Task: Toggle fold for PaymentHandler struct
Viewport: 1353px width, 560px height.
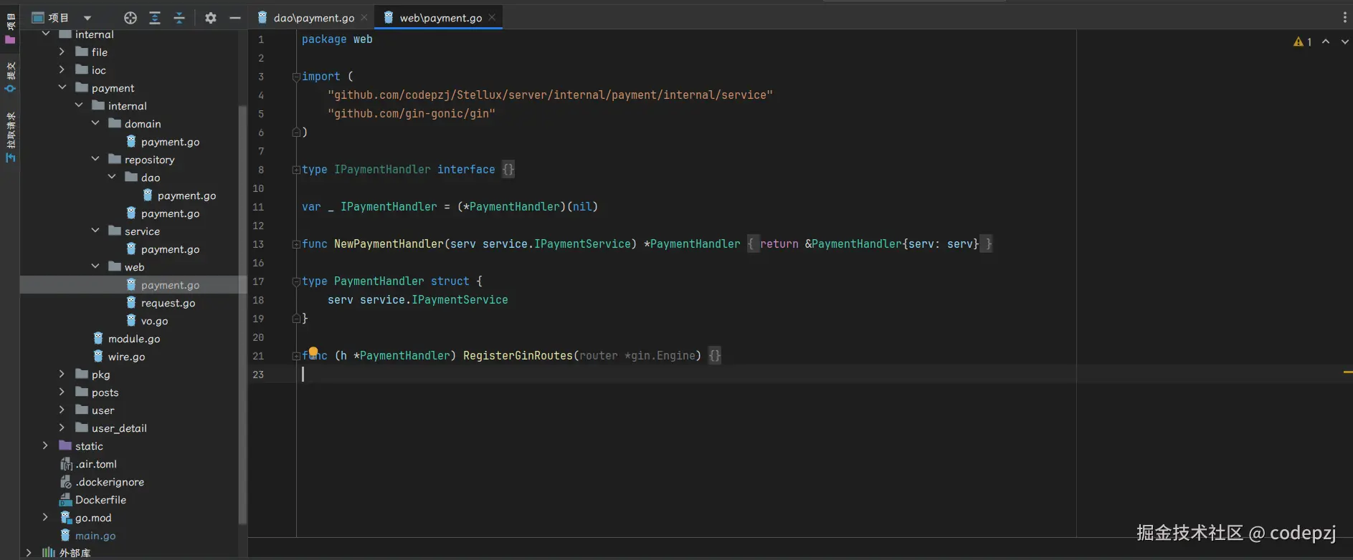Action: (x=296, y=281)
